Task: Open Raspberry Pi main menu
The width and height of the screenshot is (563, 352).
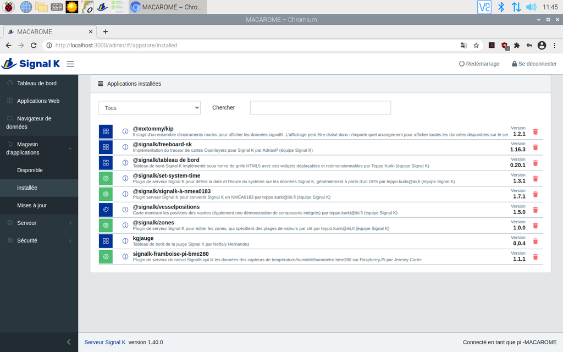Action: pyautogui.click(x=9, y=7)
